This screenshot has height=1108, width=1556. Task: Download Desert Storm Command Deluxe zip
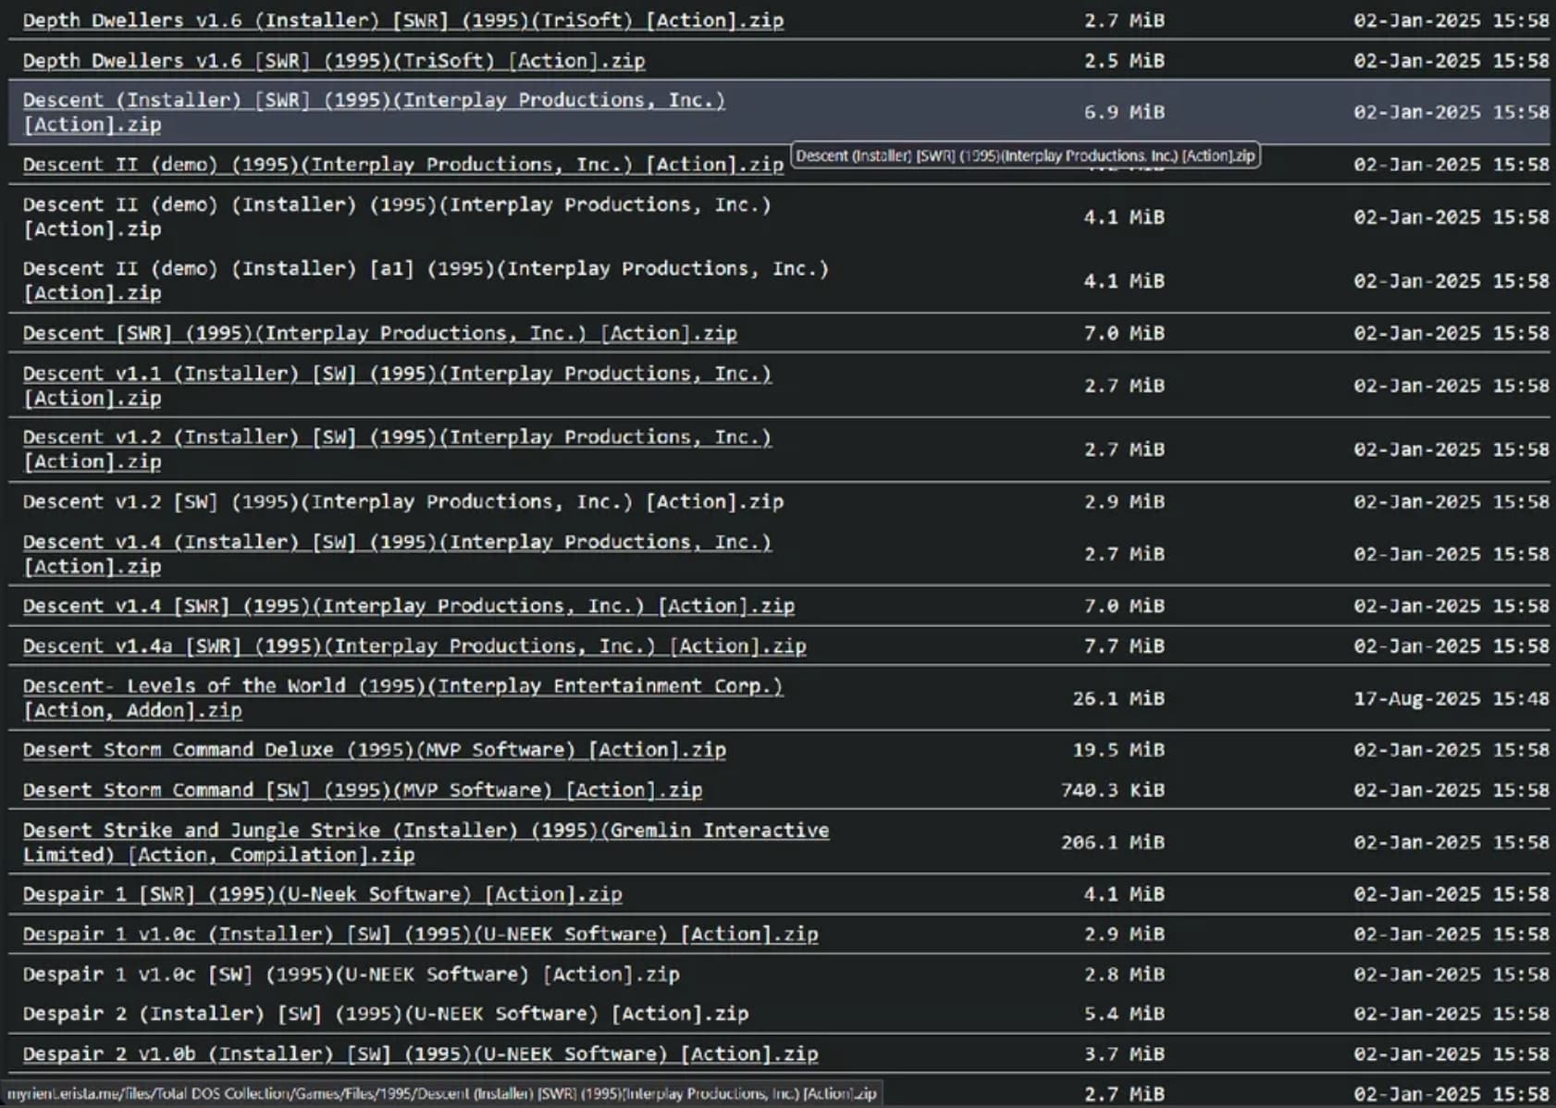[x=375, y=750]
